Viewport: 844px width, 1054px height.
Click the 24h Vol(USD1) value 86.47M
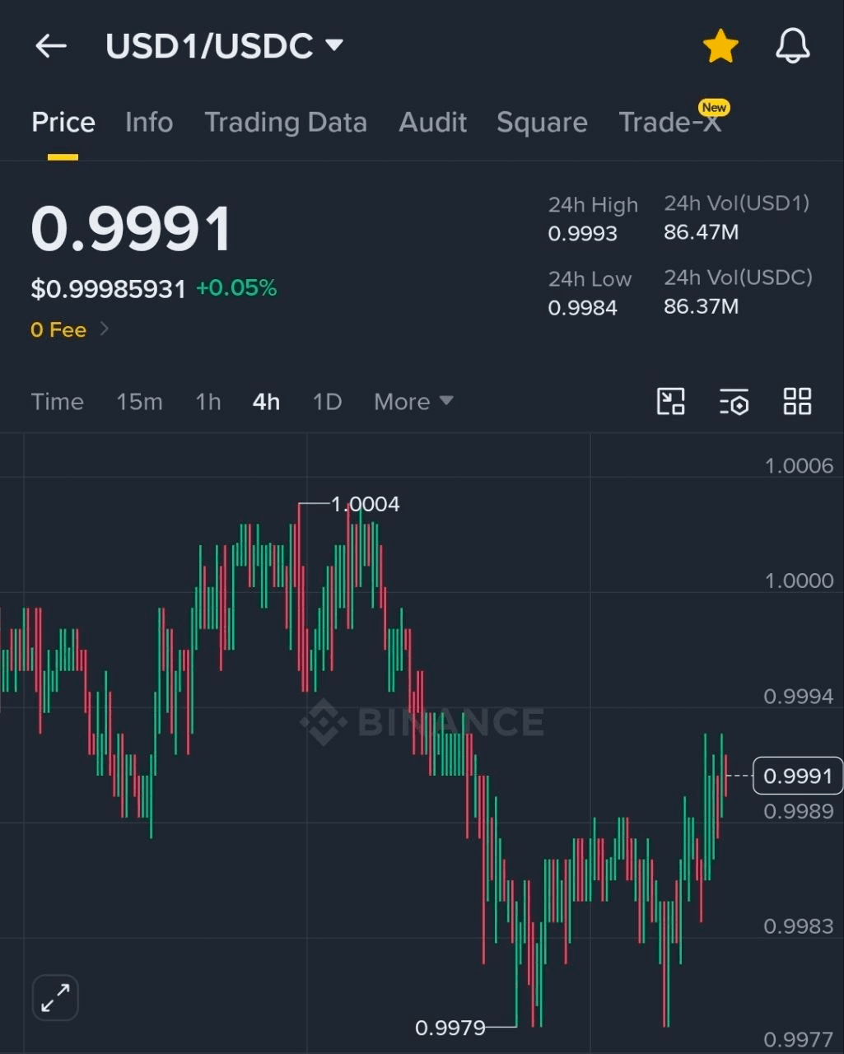pyautogui.click(x=701, y=232)
